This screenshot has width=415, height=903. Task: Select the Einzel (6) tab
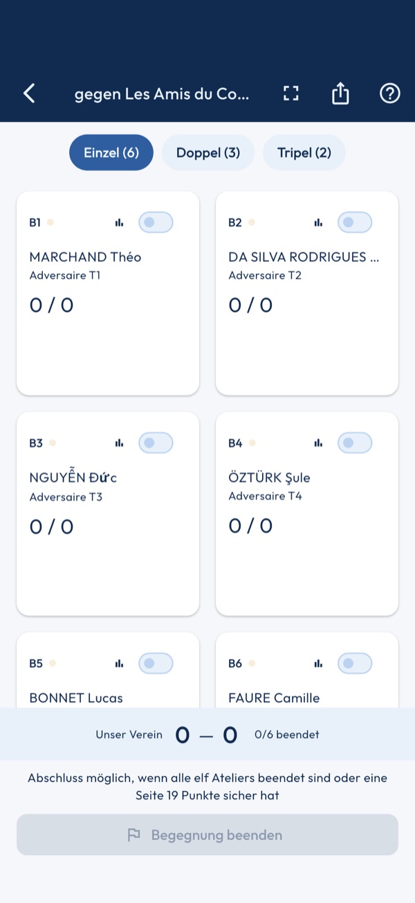click(x=111, y=152)
